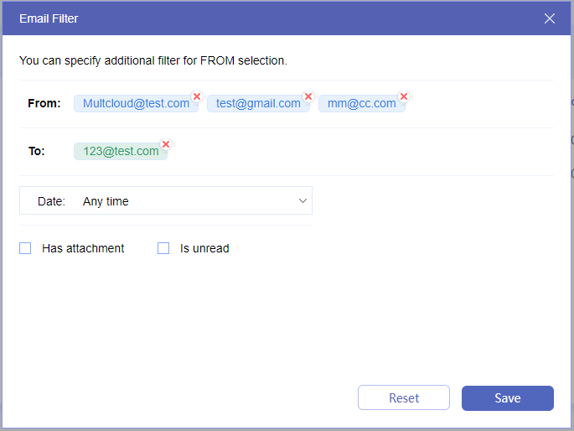The height and width of the screenshot is (431, 574).
Task: Select the Multcloud@test.com address chip
Action: click(136, 103)
